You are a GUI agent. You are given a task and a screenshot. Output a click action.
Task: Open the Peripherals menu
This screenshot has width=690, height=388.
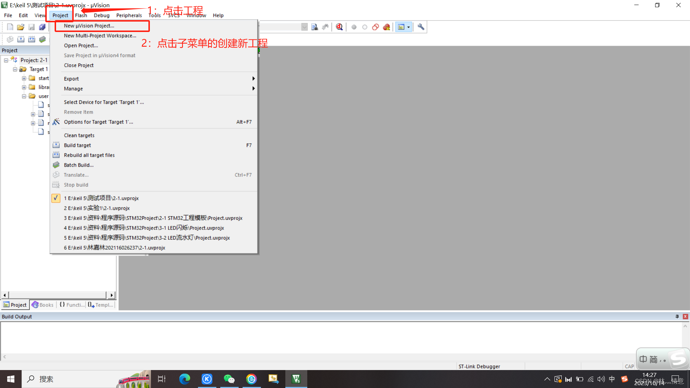tap(129, 15)
